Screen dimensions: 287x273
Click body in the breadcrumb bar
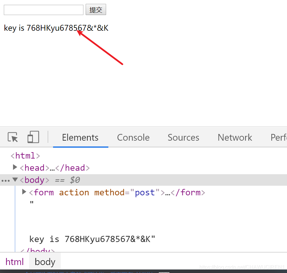tap(45, 262)
